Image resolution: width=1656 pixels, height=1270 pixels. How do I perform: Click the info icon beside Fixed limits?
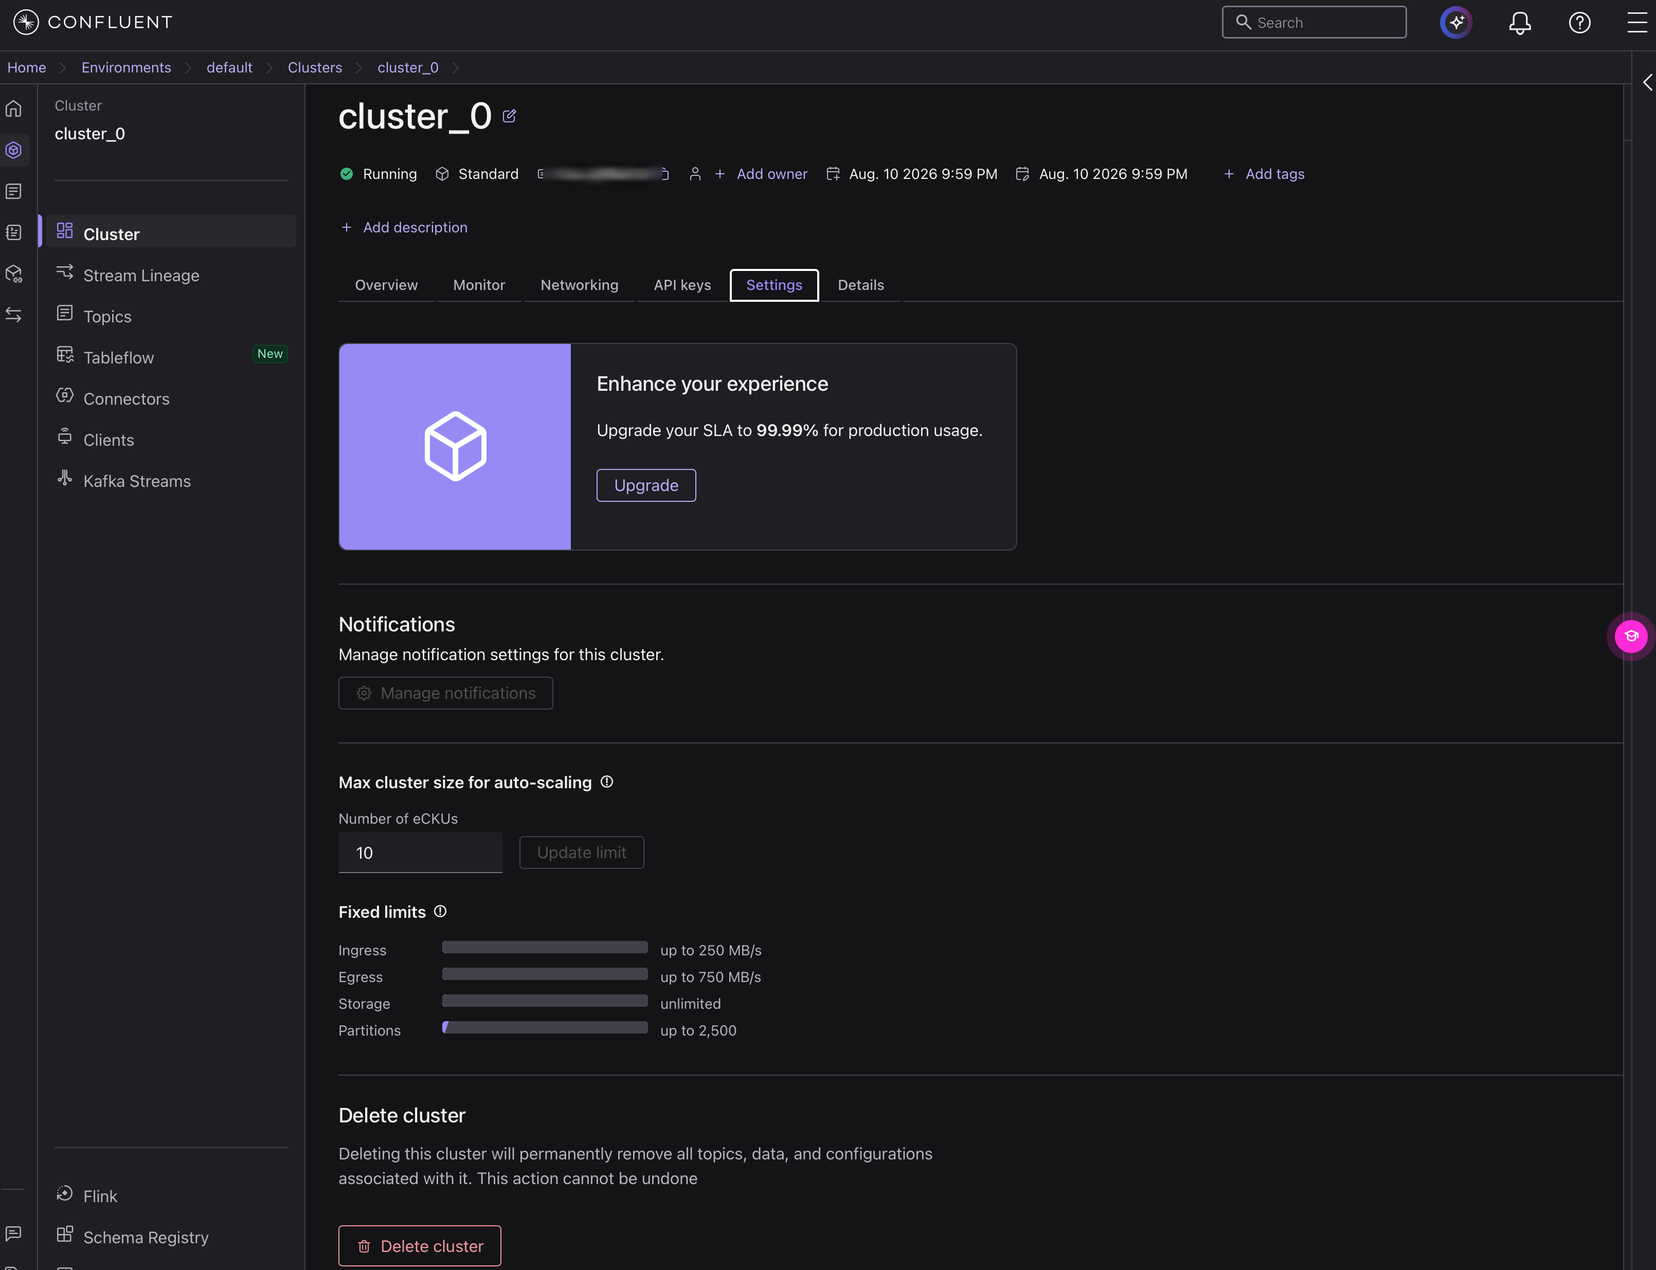point(440,912)
